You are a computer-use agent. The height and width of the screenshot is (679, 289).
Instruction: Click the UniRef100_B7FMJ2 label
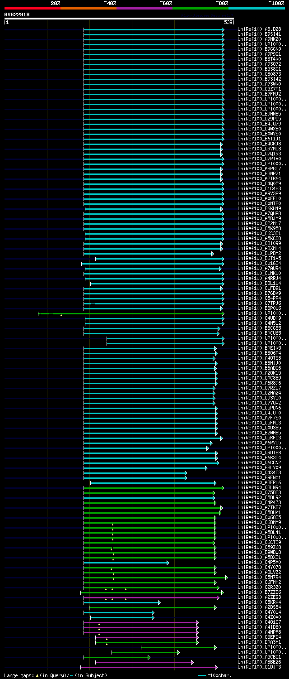(260, 94)
